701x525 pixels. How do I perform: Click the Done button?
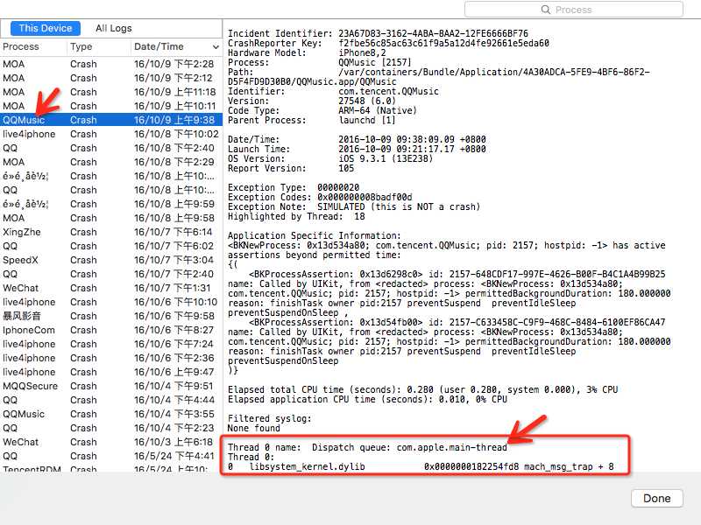click(656, 498)
